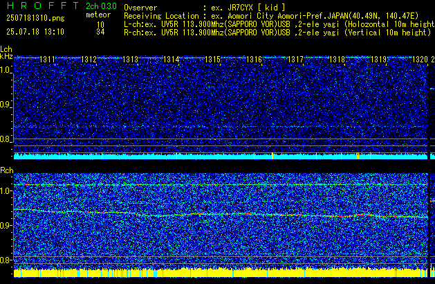Select the date stamp 25.07.18 13:10
435x284 pixels.
click(x=35, y=32)
